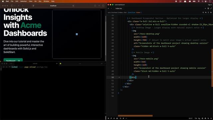Select the second terminal tab with yellow icon
213x120 pixels.
[80, 64]
